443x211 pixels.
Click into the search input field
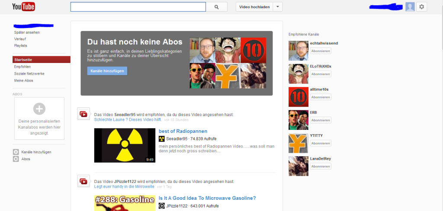[x=138, y=7]
